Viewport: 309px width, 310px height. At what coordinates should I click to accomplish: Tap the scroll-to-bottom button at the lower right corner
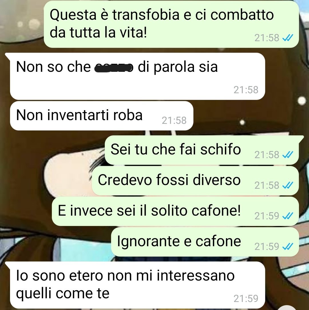287,308
